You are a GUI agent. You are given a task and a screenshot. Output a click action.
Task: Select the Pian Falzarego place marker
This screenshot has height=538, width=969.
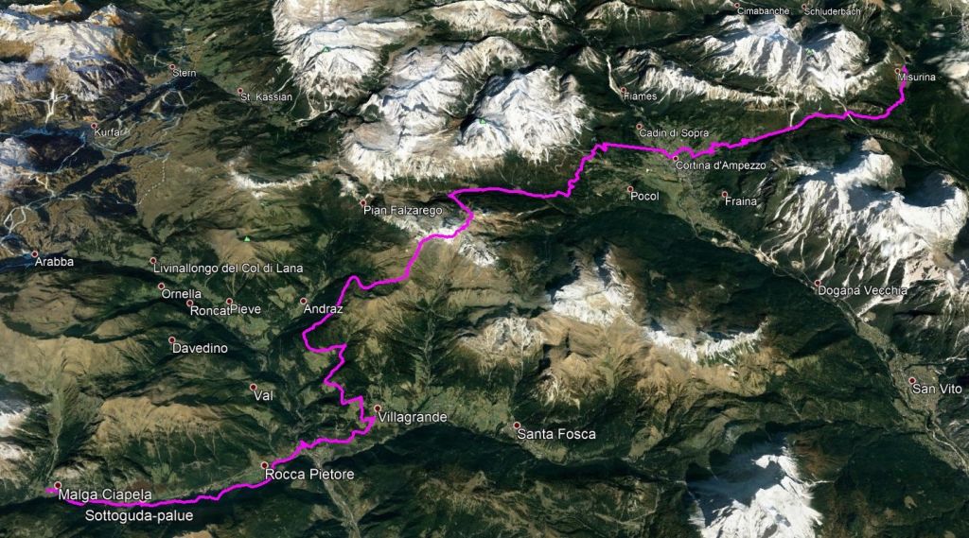coord(363,203)
